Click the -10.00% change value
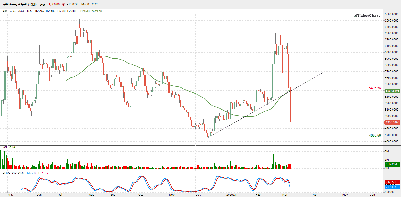 72,4
